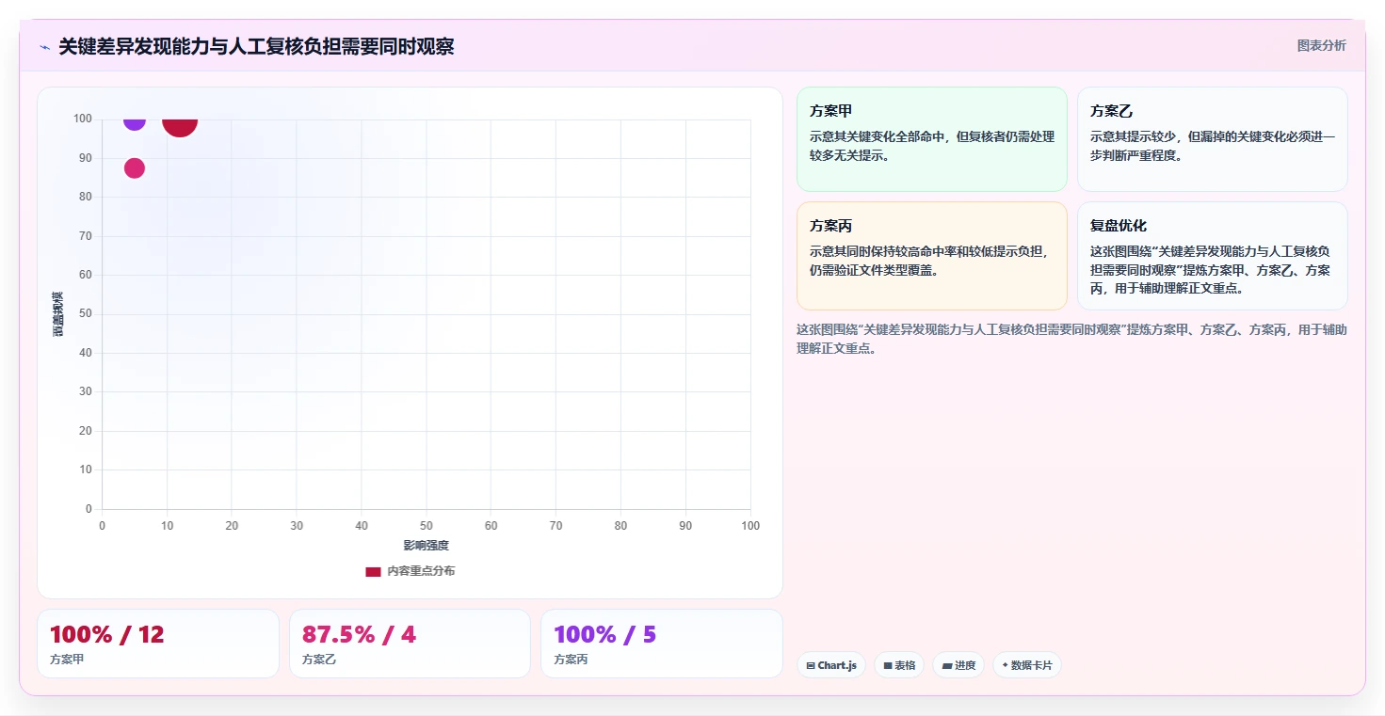Click the 影响强度 x-axis title

[x=427, y=546]
